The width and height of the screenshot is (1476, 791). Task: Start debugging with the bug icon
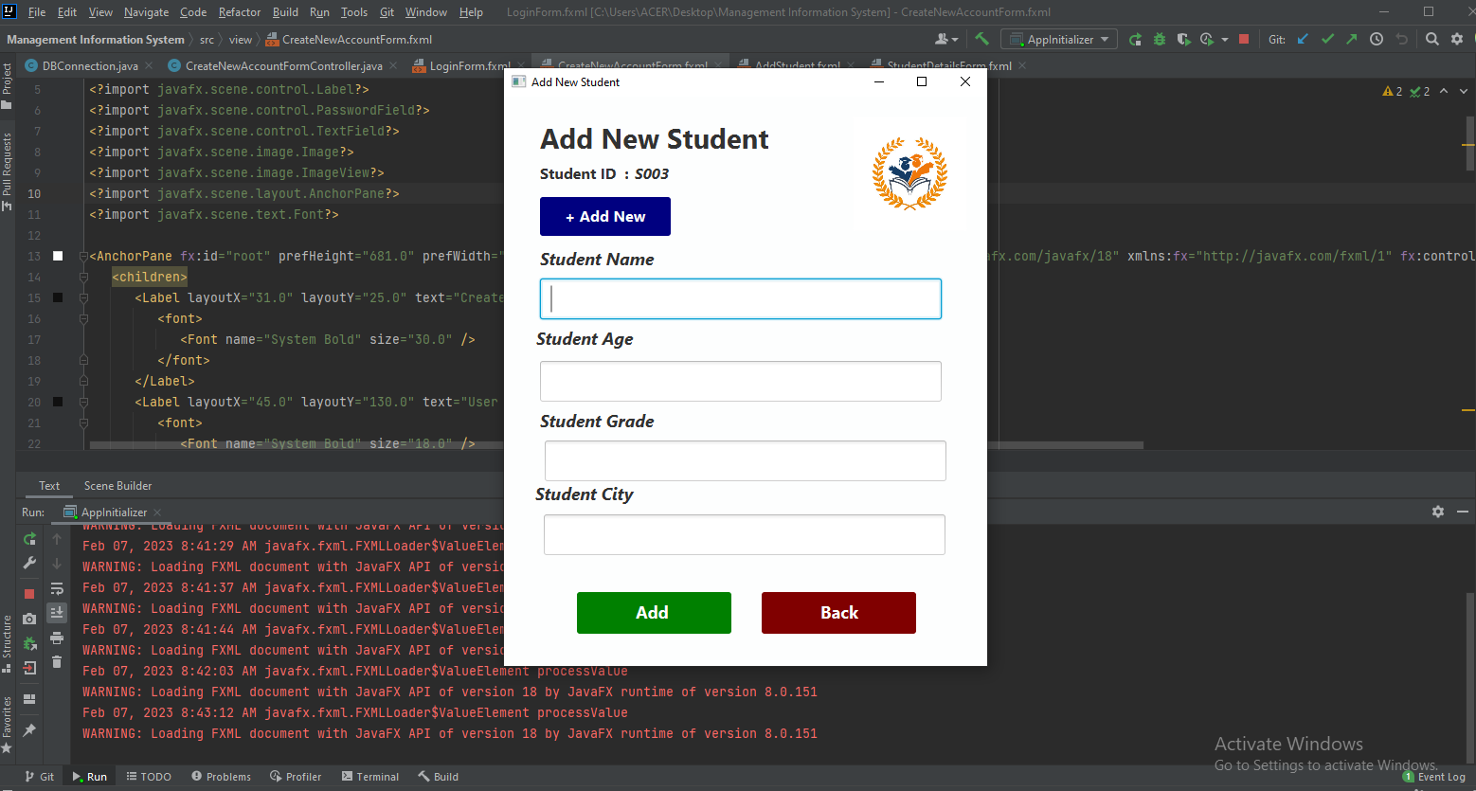tap(1160, 40)
